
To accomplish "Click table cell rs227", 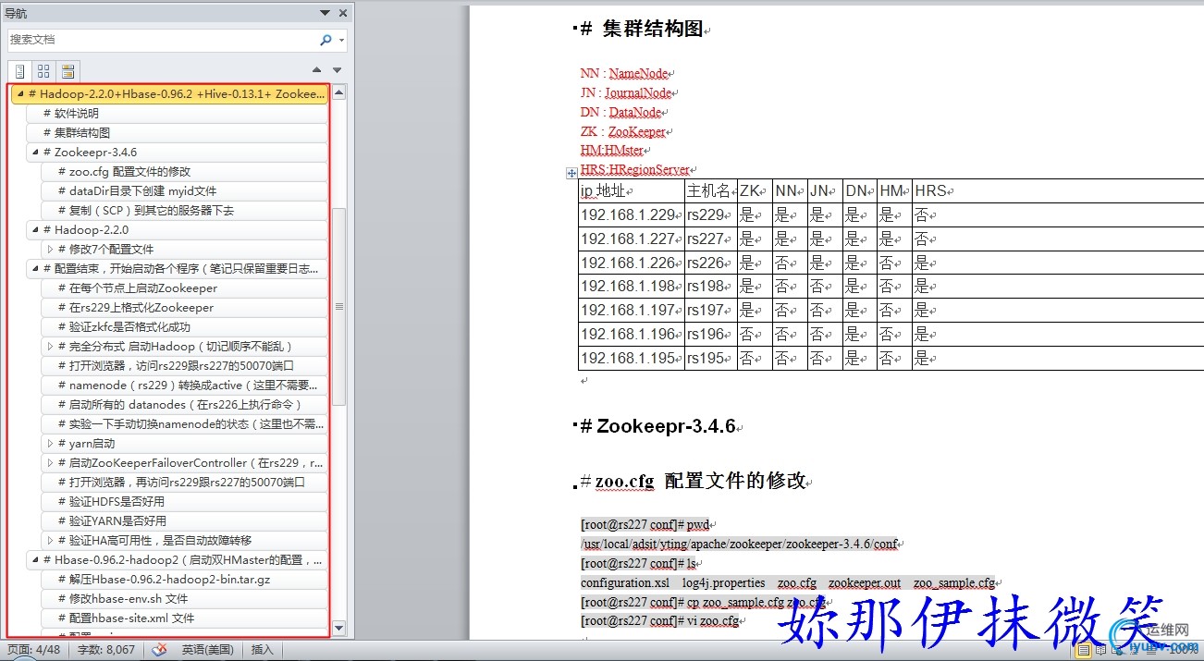I will [710, 239].
